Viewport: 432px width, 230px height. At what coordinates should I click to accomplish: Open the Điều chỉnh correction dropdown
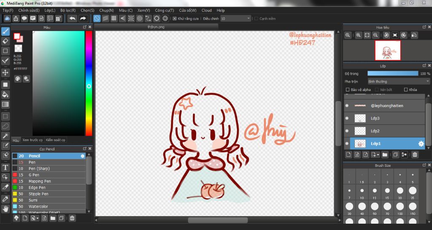tap(235, 19)
